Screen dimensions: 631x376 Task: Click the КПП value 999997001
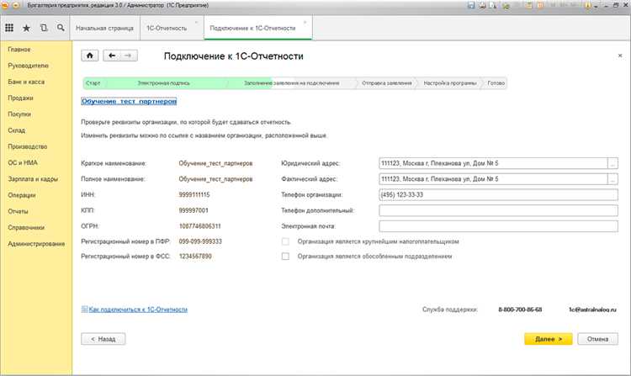pos(194,210)
